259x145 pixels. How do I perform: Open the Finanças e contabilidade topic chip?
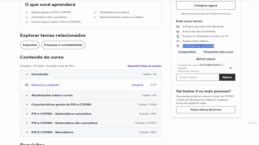click(63, 45)
